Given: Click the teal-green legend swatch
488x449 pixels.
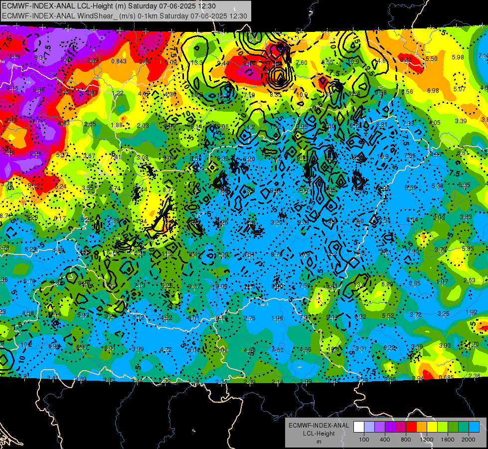Looking at the screenshot, I should coord(464,427).
